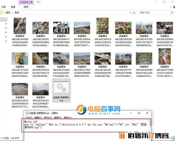Select icy grass image ABCABCAFF191

[x=123, y=58]
